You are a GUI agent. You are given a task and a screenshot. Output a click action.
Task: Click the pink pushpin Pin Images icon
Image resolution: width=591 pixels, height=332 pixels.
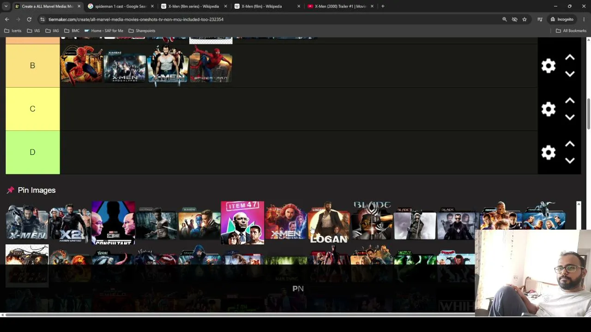[x=10, y=190]
